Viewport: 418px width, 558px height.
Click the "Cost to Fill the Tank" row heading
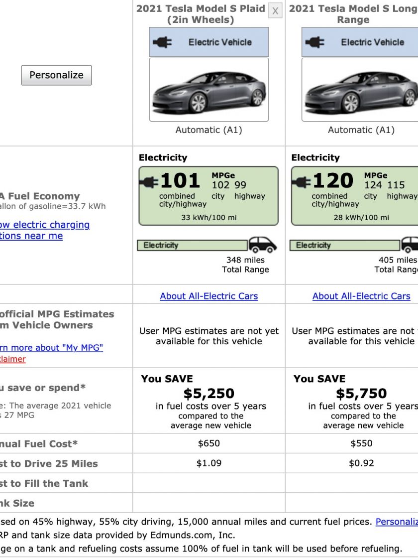coord(44,483)
